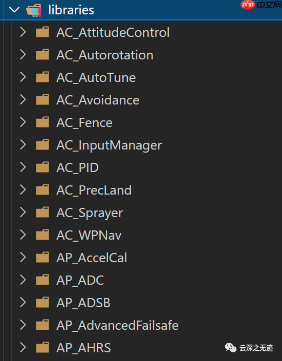The image size is (282, 361).
Task: Select the AC_PrecLand folder name
Action: 94,190
